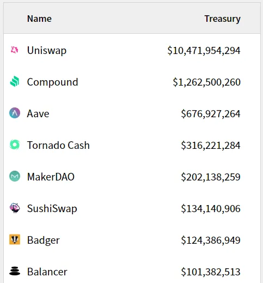This screenshot has height=283, width=263.
Task: Click the Balancer stacked stones icon
Action: tap(15, 271)
